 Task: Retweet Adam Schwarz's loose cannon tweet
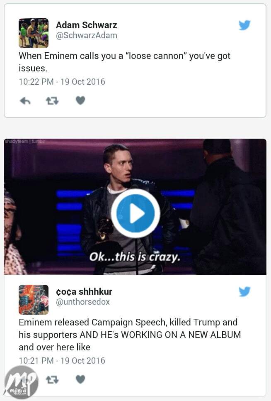(52, 101)
